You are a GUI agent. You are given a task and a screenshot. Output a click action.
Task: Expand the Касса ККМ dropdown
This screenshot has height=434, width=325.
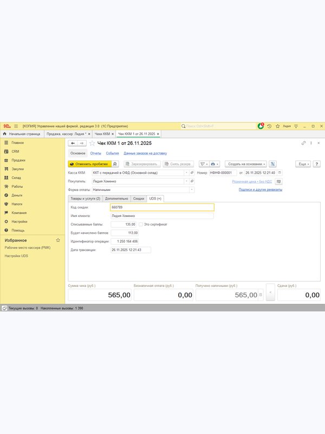tap(186, 173)
